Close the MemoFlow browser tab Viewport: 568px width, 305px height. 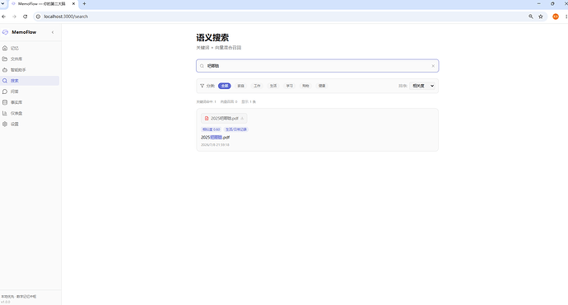point(73,3)
